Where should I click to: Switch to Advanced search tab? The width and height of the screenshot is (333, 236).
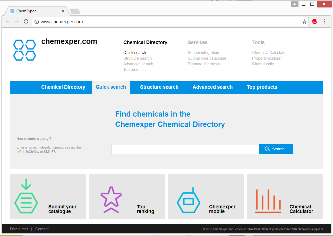click(212, 87)
